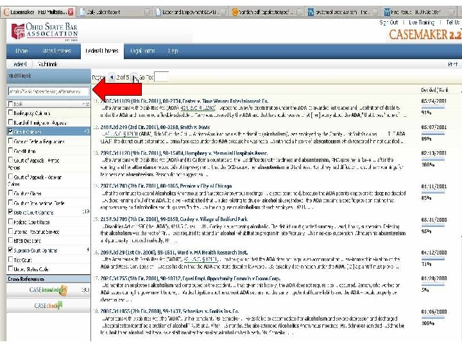The height and width of the screenshot is (347, 462).
Task: Switch to Labor and Employment Law browser tab
Action: (x=191, y=12)
